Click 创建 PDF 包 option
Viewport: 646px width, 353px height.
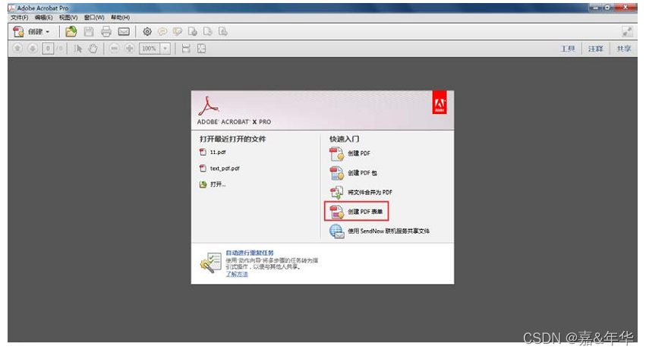pos(362,172)
